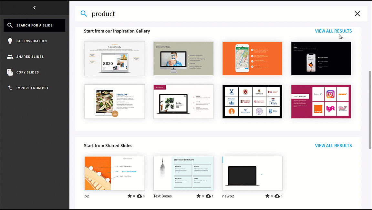
Task: Clear the search with the X icon
Action: pyautogui.click(x=357, y=14)
